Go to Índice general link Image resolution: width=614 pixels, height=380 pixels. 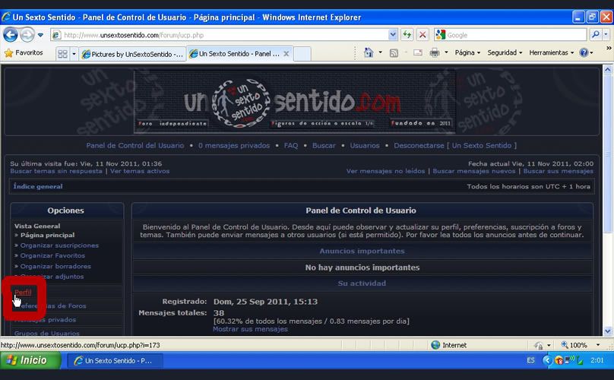[x=38, y=186]
